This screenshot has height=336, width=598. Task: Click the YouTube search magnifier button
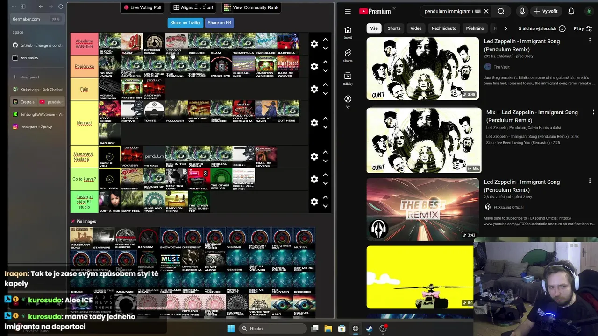pos(501,11)
